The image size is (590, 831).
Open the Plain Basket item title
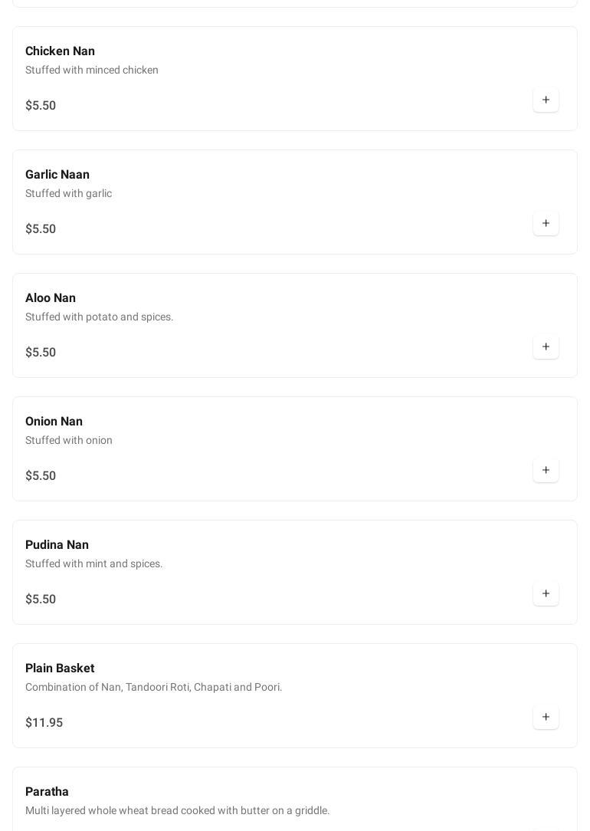click(60, 668)
